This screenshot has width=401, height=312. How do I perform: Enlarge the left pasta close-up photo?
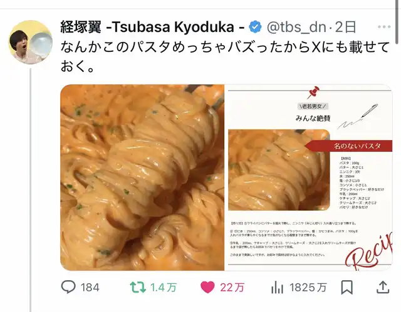pos(142,178)
